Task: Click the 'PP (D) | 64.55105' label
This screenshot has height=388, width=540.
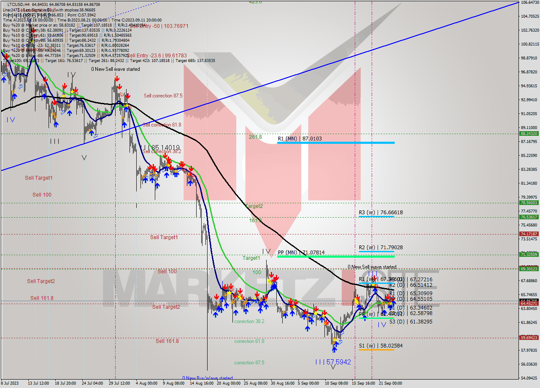Action: coord(412,299)
